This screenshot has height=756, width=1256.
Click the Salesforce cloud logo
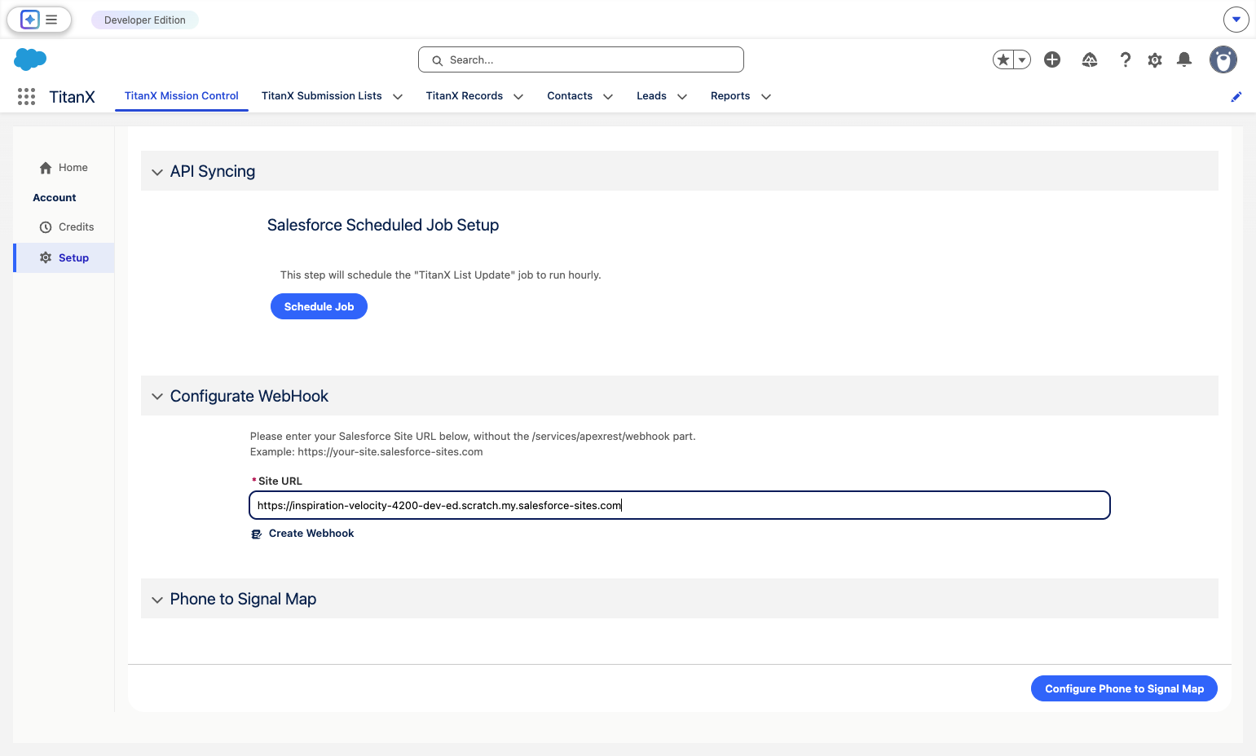tap(30, 59)
